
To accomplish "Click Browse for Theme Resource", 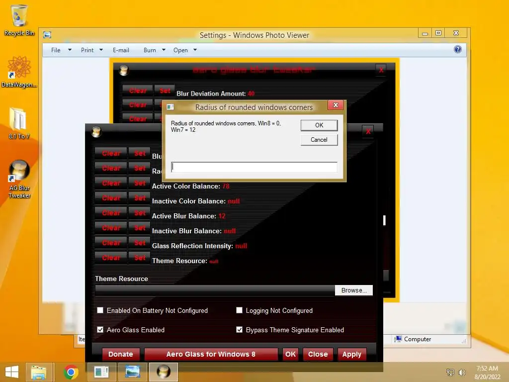I will tap(354, 290).
